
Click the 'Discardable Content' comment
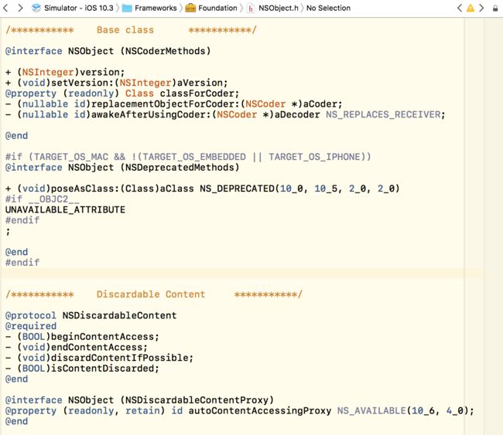point(151,294)
